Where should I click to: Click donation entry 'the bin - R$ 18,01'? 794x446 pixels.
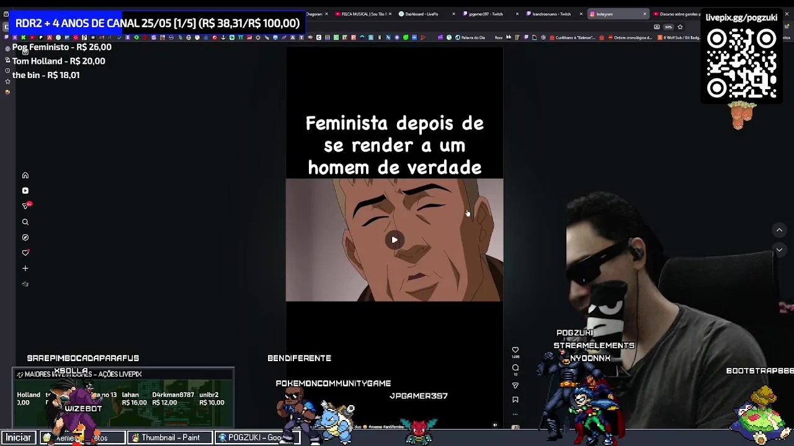[45, 75]
